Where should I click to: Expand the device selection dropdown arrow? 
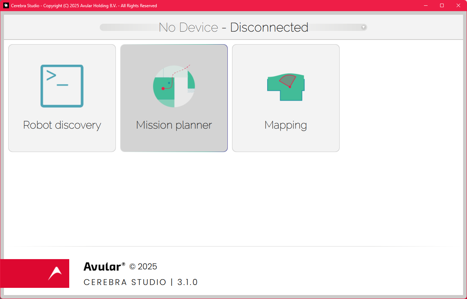point(363,27)
